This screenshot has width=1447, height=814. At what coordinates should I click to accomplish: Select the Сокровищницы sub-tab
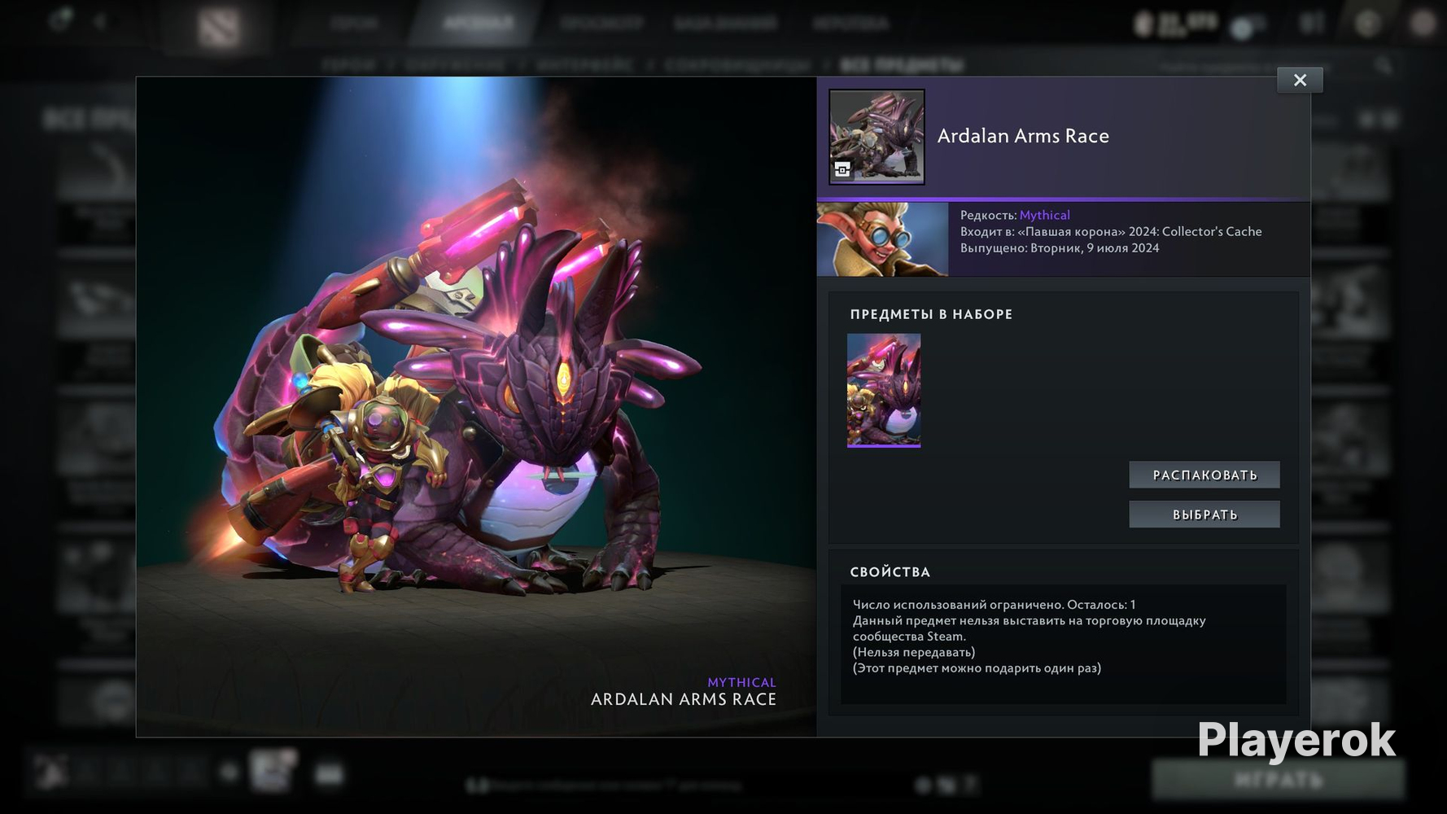pos(737,65)
